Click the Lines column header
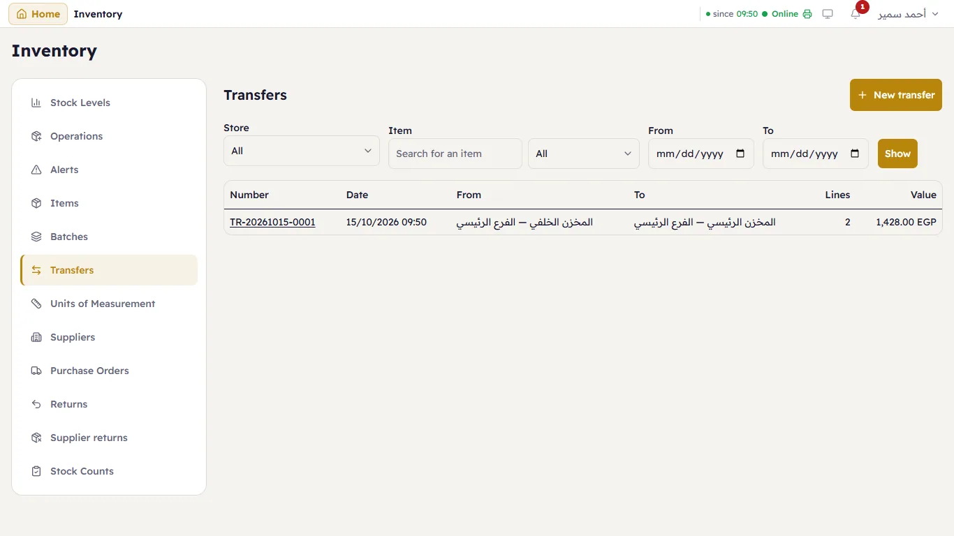The height and width of the screenshot is (536, 954). tap(837, 195)
